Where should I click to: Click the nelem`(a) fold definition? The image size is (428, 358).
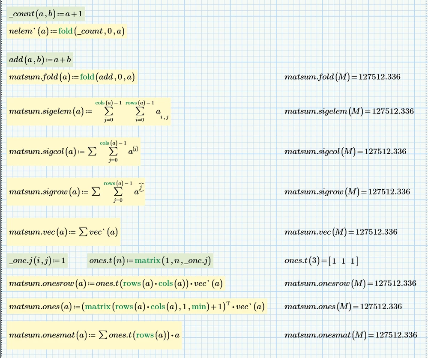[x=67, y=31]
